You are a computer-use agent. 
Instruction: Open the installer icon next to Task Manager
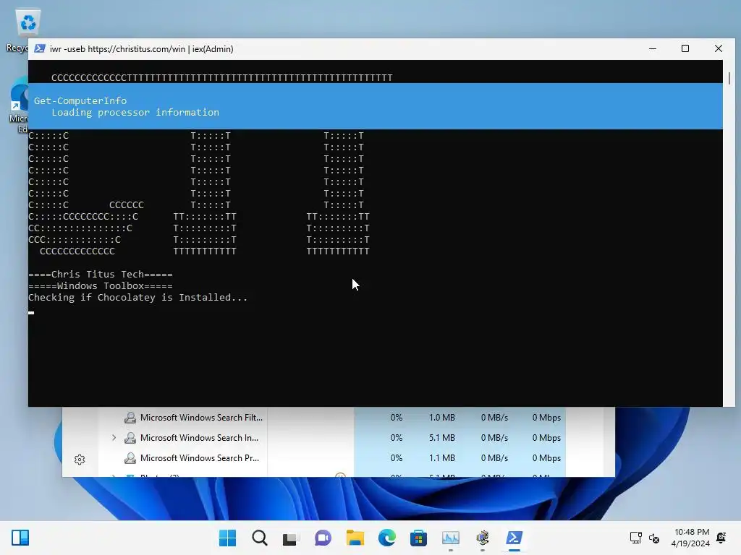(483, 538)
